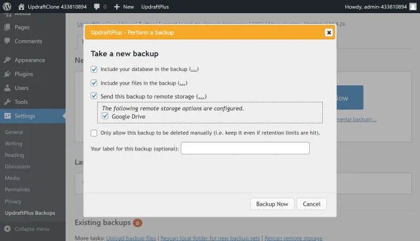Toggle Include your files in the backup
420x241 pixels.
[x=94, y=83]
